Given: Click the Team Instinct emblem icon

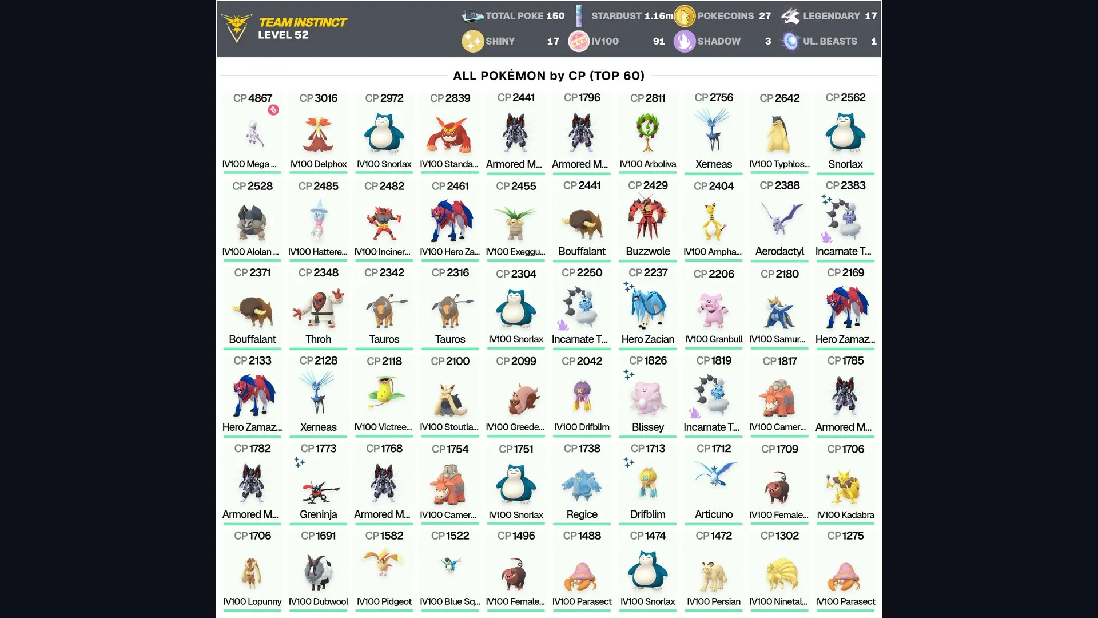Looking at the screenshot, I should click(236, 28).
